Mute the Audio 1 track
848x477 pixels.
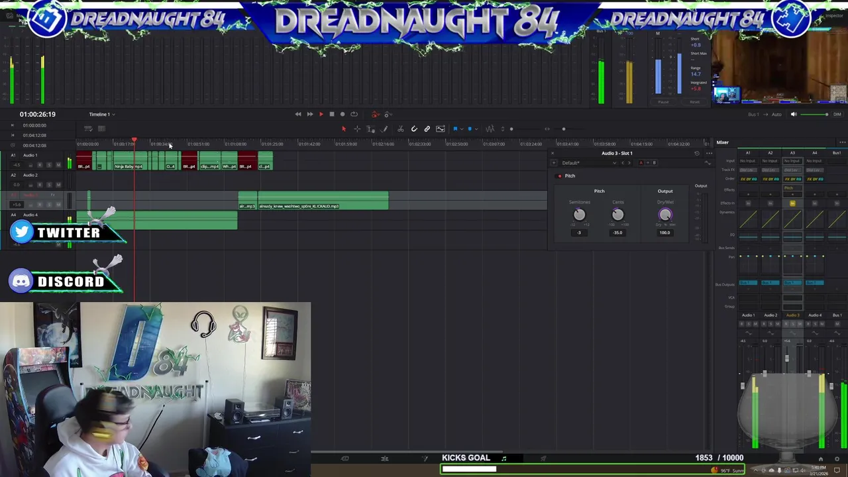point(58,165)
